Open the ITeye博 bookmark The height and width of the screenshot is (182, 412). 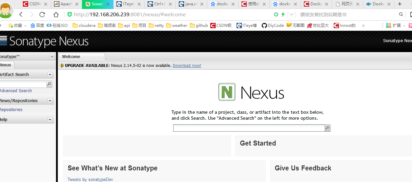pos(247,26)
